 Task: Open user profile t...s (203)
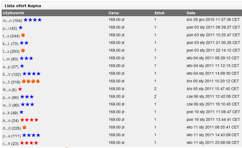11,51
